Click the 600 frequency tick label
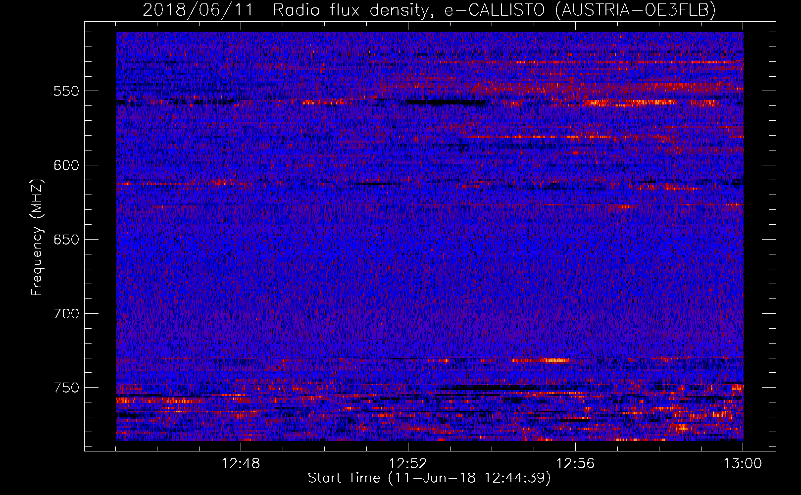Screen dimensions: 801x495 (66, 165)
